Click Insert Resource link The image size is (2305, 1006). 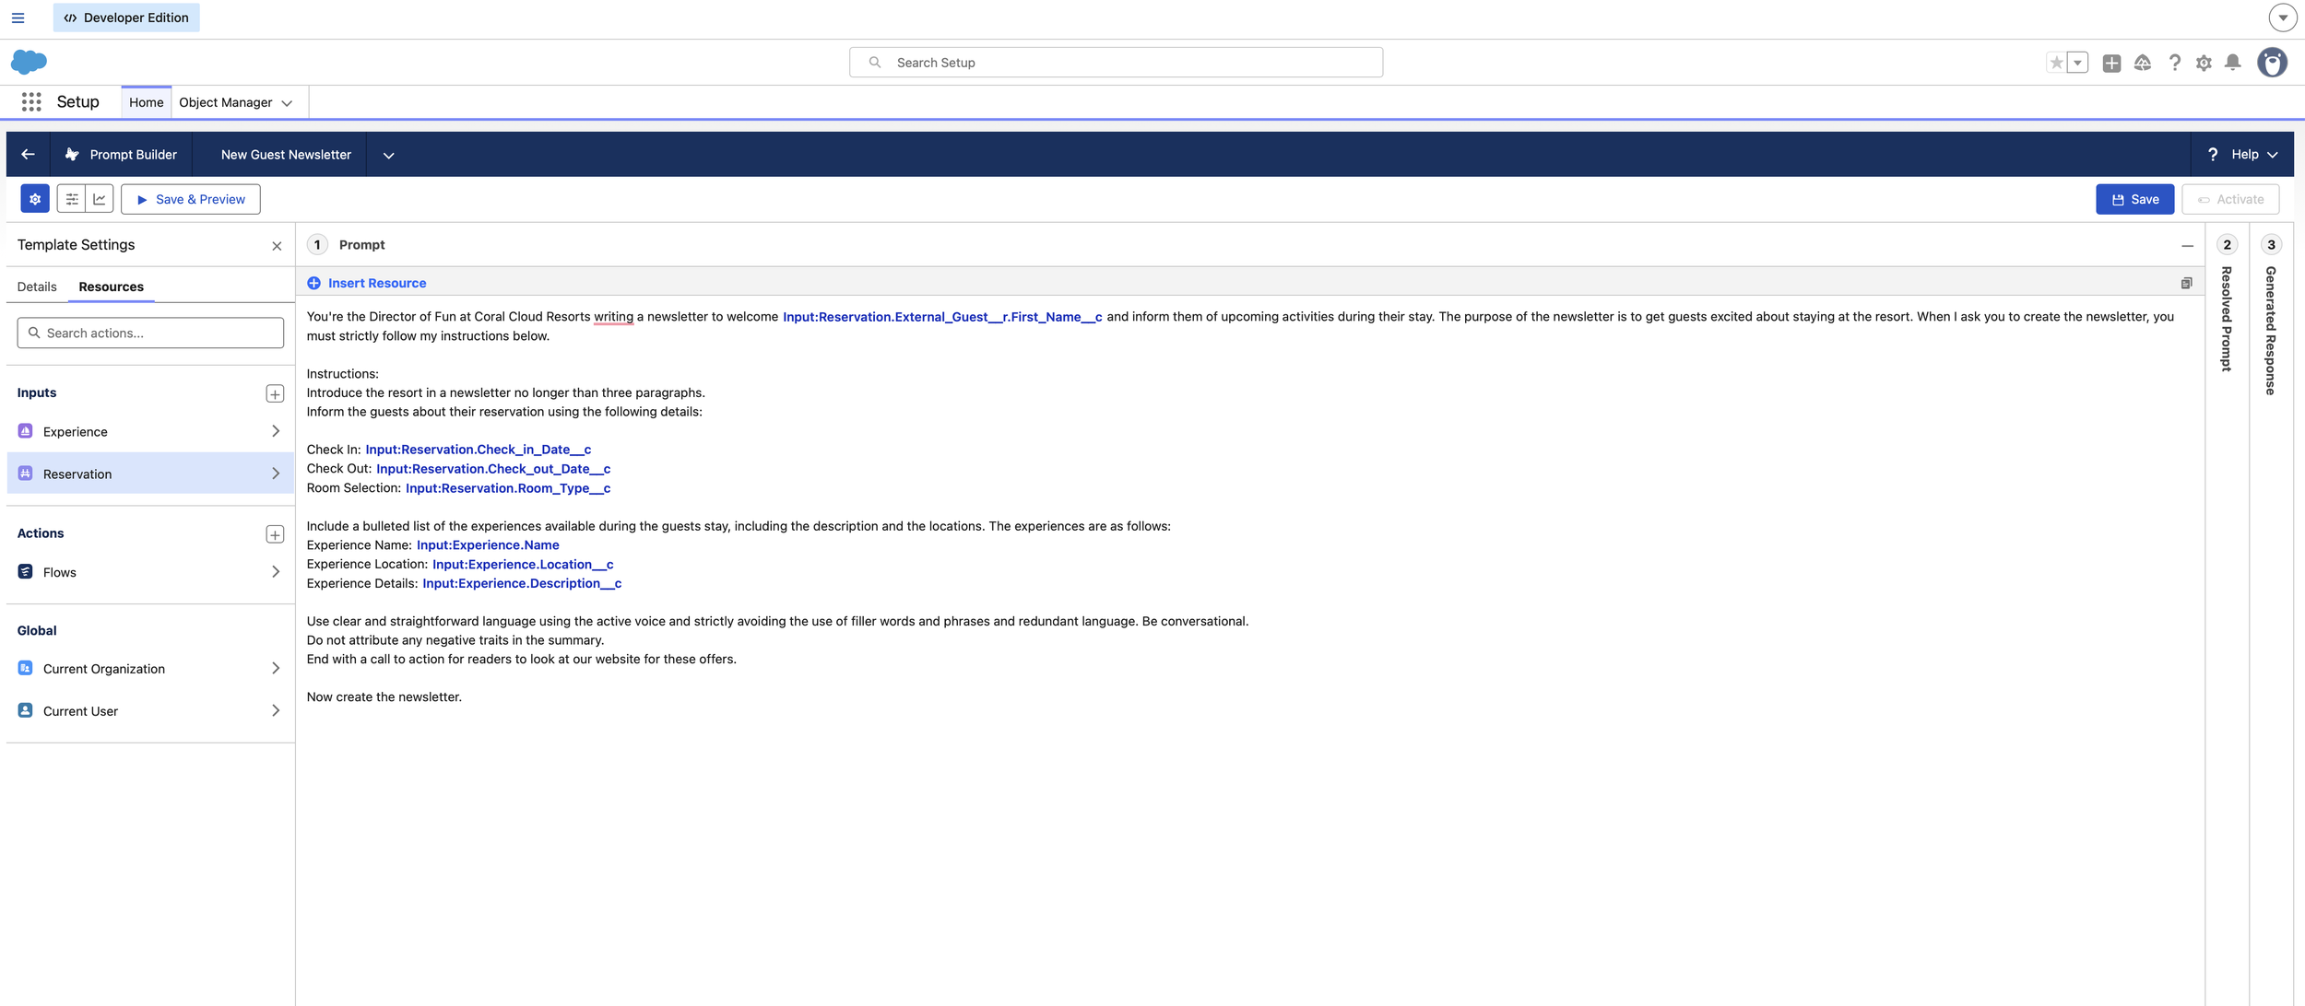(x=376, y=284)
